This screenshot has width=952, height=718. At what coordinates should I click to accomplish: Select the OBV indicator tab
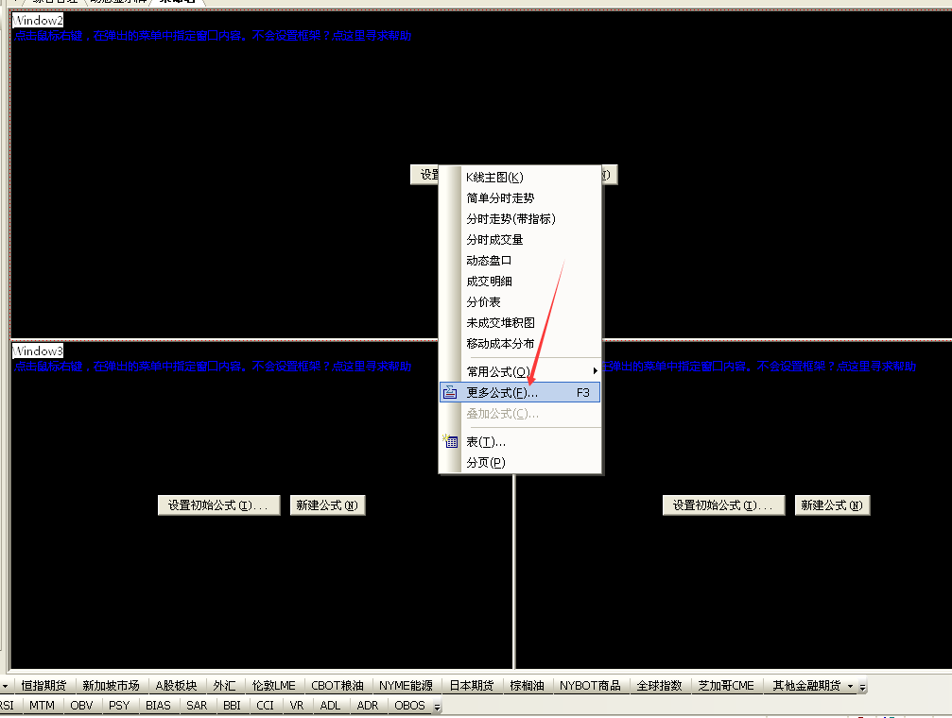tap(81, 706)
